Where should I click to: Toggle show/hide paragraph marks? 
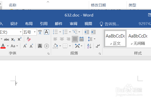(98, 46)
